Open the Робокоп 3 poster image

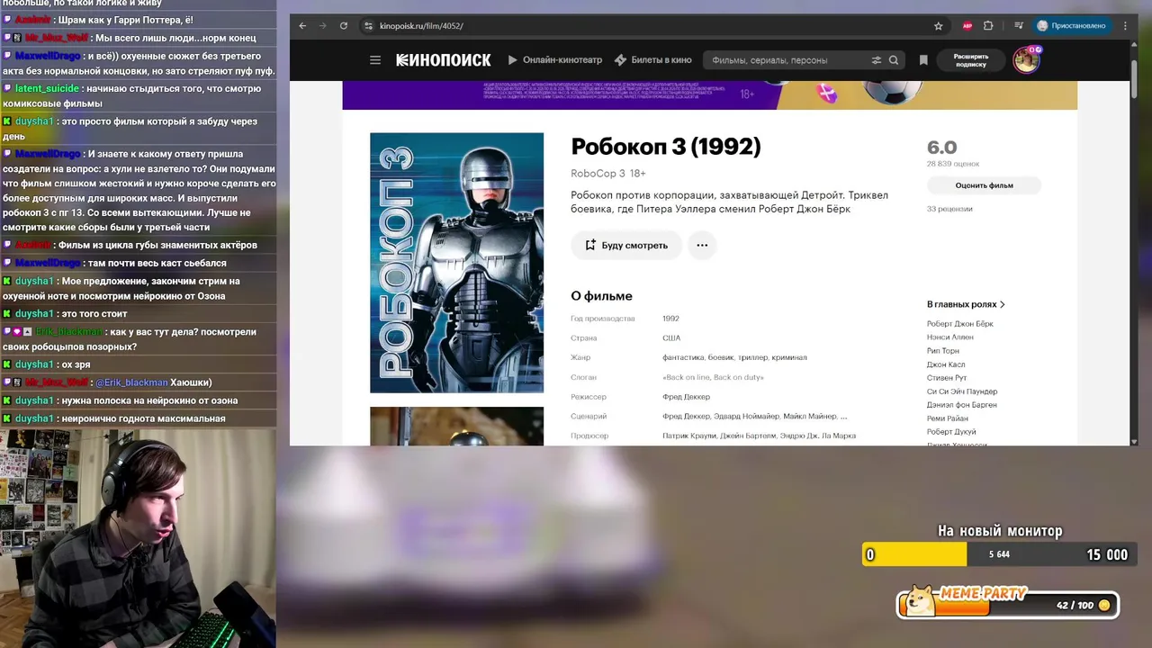click(x=456, y=263)
